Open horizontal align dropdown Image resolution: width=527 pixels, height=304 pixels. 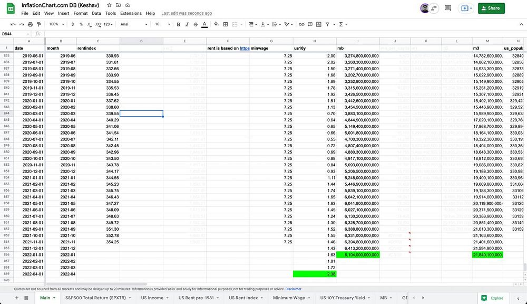pos(253,24)
